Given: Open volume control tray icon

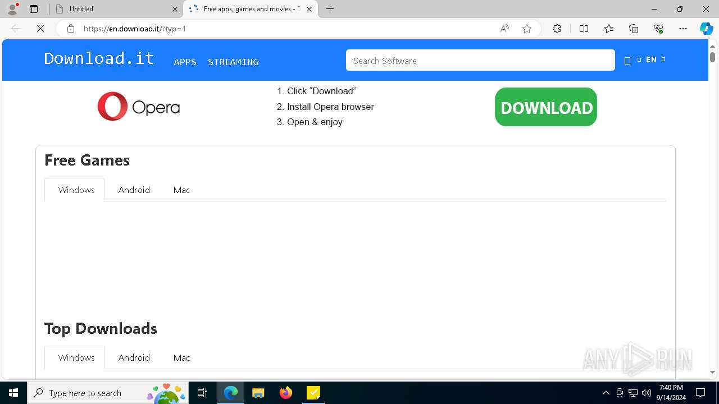Looking at the screenshot, I should (647, 393).
